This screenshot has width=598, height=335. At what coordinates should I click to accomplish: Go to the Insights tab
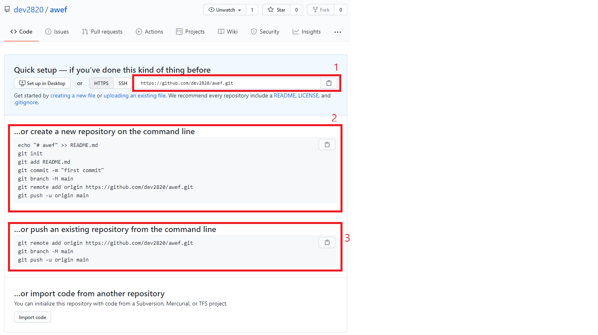[x=307, y=32]
